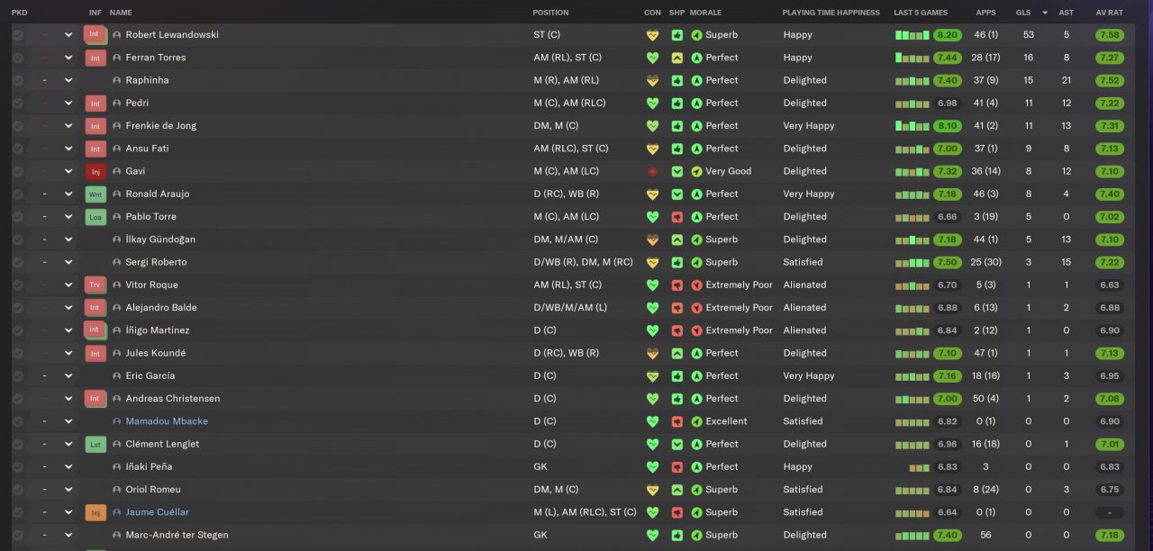Tick the selection circle for Vitor Roque
The width and height of the screenshot is (1153, 551).
pos(17,285)
